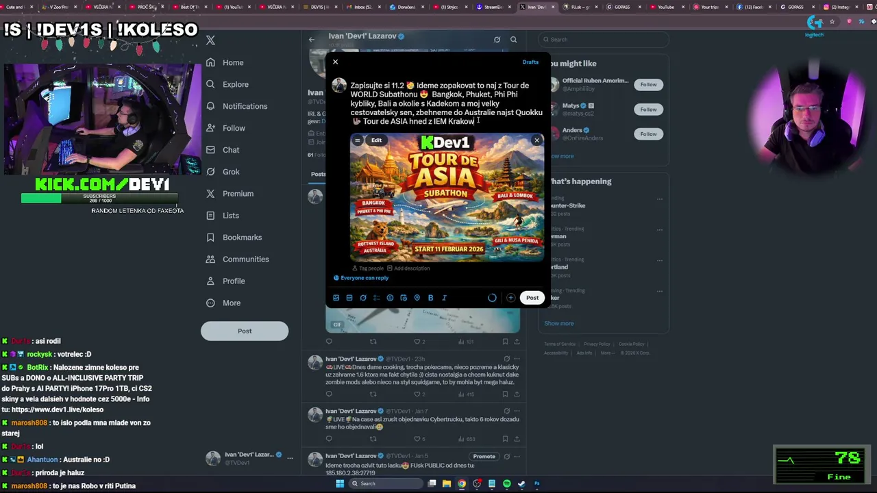Schedule the post using the calendar icon
The image size is (877, 493).
[x=404, y=298]
